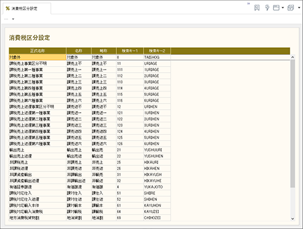The height and width of the screenshot is (229, 303).
Task: Click the YUSHUHEN search key cell
Action: tap(157, 156)
